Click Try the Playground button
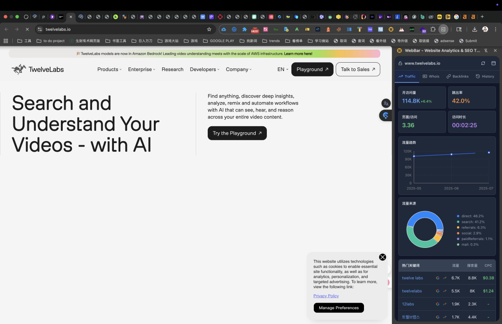 point(237,133)
